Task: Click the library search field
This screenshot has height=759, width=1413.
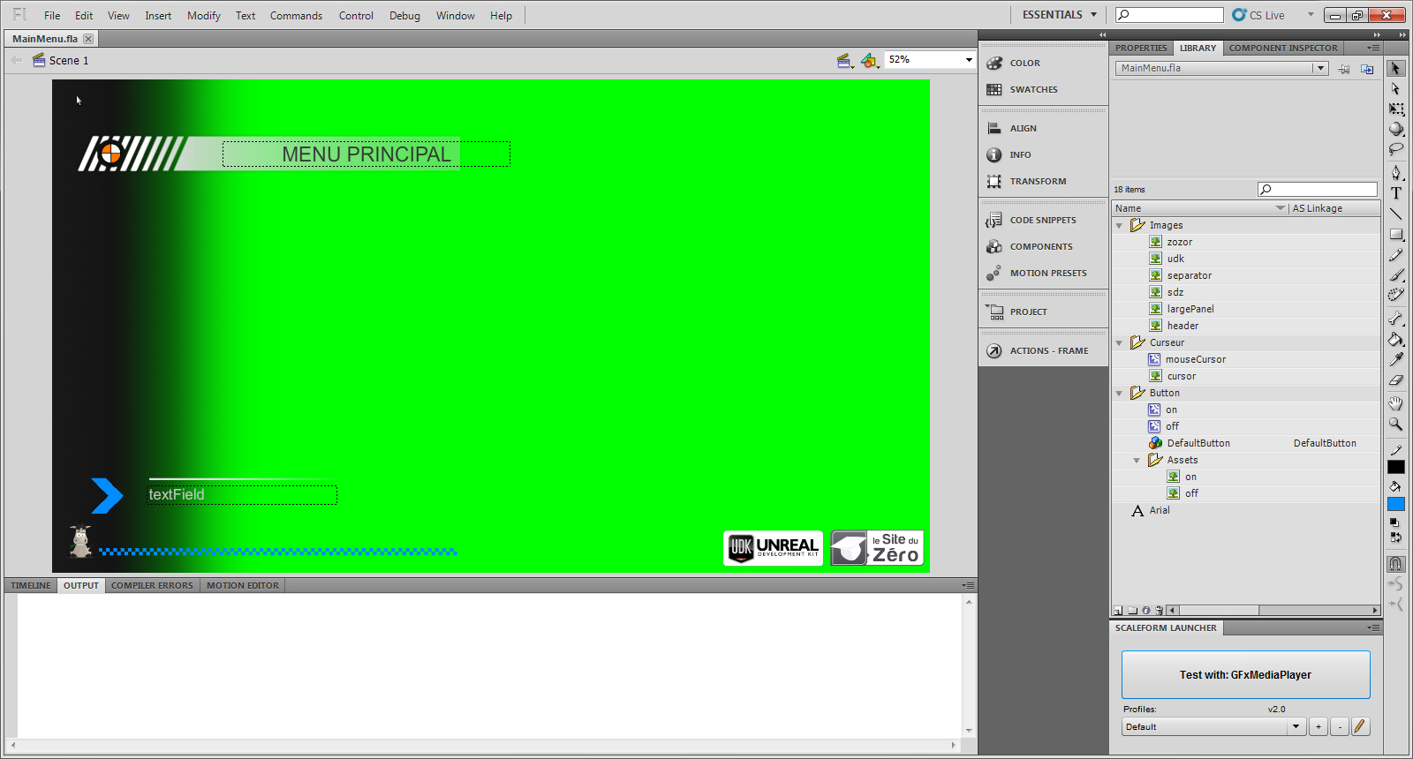Action: tap(1317, 189)
